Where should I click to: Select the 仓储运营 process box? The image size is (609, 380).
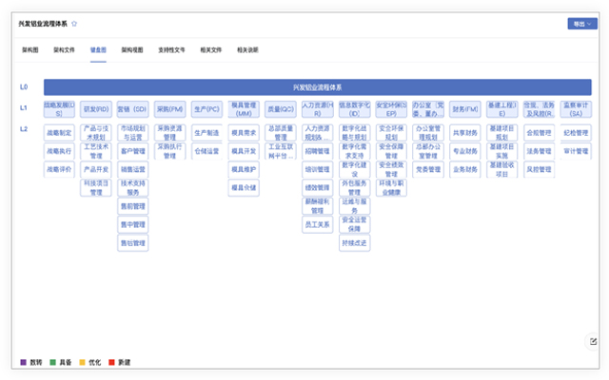[x=206, y=151]
